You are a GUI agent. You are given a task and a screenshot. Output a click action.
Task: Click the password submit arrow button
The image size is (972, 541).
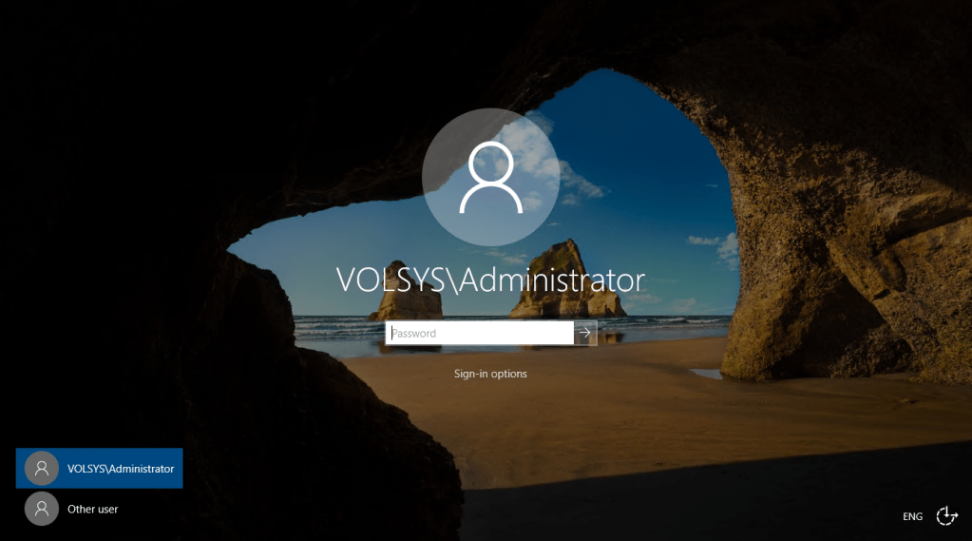[585, 333]
